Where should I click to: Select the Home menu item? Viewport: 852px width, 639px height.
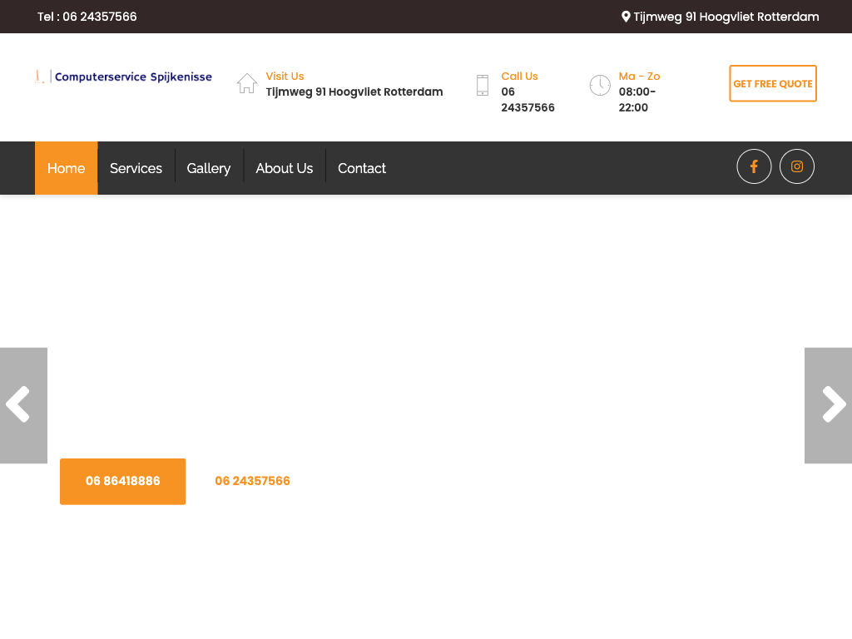point(66,168)
